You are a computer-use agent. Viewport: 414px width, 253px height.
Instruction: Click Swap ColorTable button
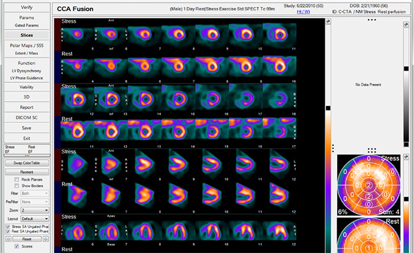coord(27,163)
